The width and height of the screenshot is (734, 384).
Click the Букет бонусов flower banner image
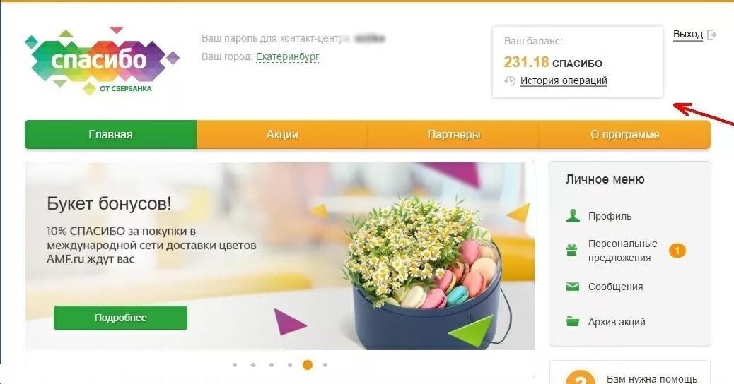280,256
